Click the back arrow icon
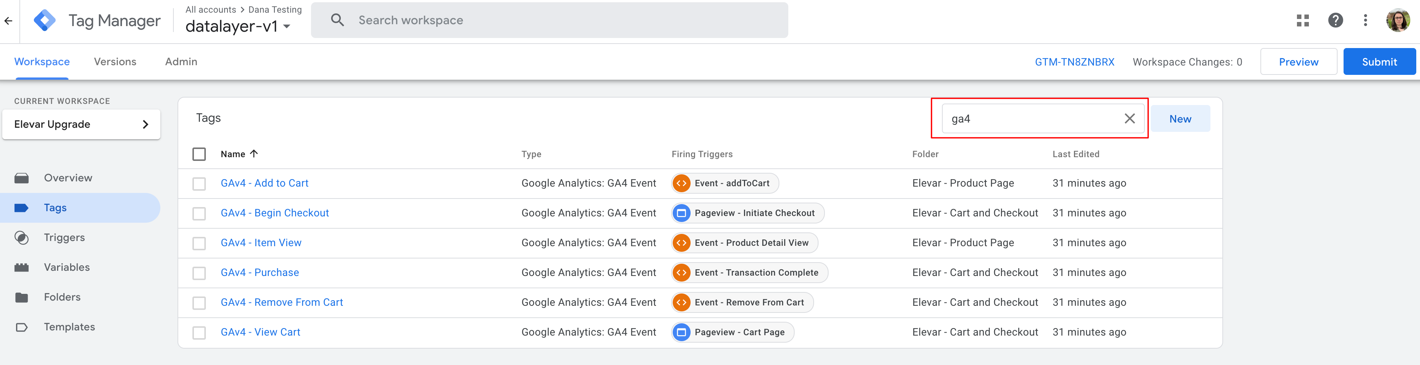1420x365 pixels. [x=8, y=21]
